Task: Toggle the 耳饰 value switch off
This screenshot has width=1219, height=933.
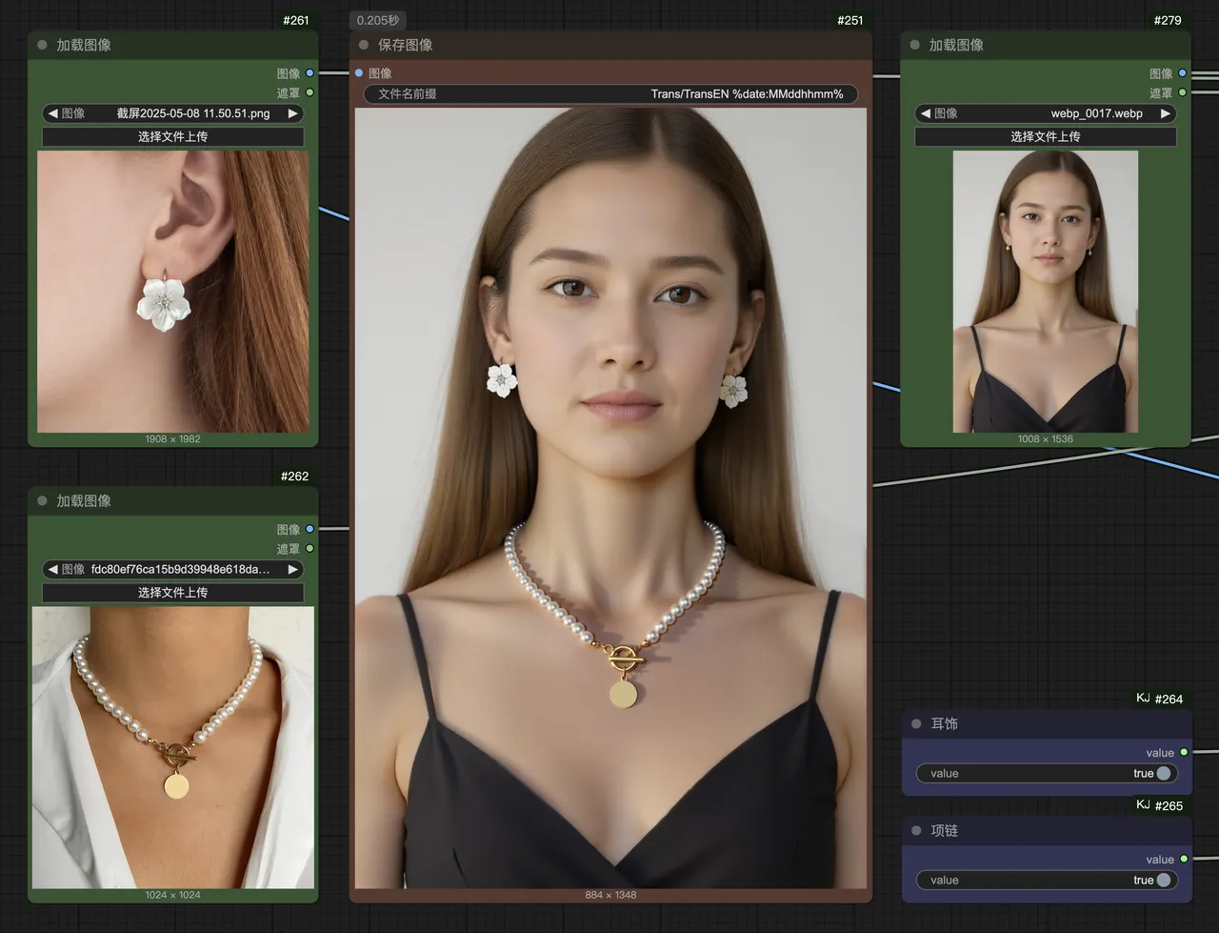Action: point(1162,774)
